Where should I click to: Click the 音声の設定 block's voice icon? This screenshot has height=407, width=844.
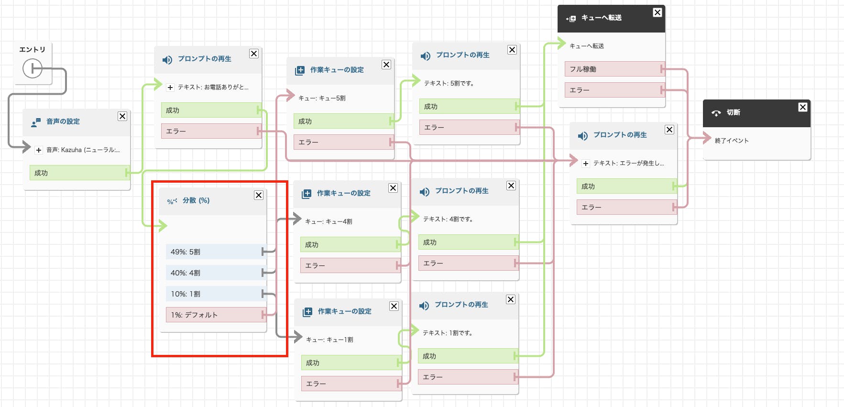36,123
